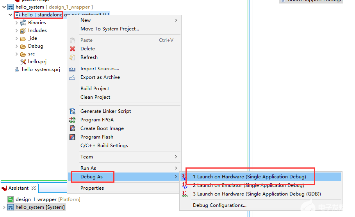Click the Generate Linker Script icon
This screenshot has width=355, height=217.
(73, 111)
